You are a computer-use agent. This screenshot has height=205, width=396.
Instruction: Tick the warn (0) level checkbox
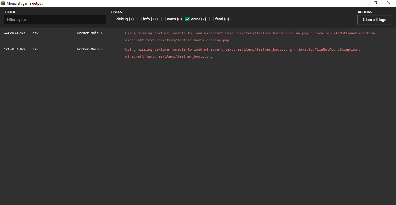coord(164,19)
